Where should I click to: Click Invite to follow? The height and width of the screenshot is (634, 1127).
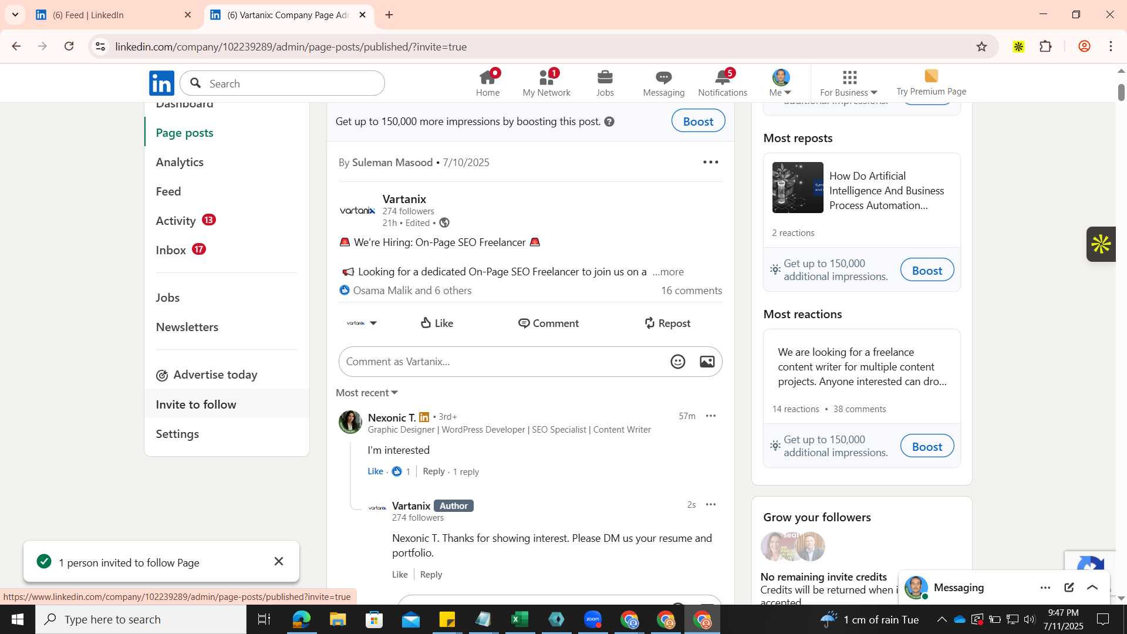(196, 404)
